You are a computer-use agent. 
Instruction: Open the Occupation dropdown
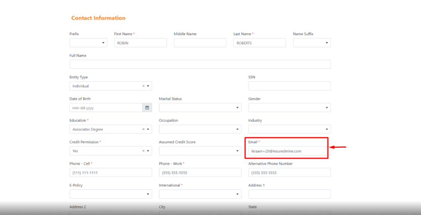[x=200, y=129]
